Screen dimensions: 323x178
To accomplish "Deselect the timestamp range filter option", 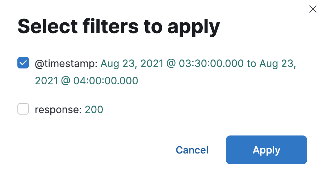I will [x=23, y=63].
